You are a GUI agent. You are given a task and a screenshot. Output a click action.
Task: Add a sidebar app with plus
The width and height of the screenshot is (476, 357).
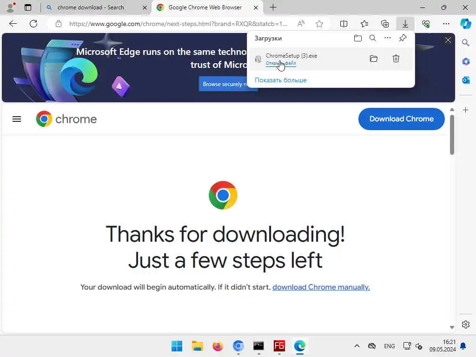pos(466,110)
